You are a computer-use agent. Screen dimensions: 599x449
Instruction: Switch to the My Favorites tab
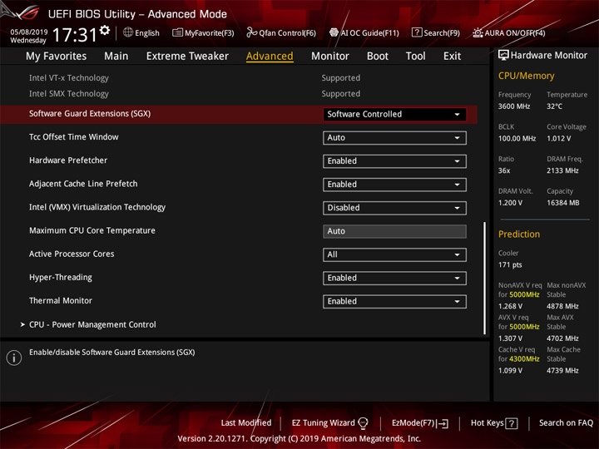click(x=57, y=57)
